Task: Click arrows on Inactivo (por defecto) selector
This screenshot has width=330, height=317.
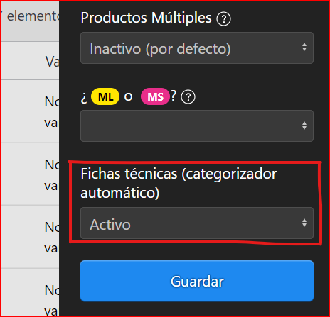Action: (x=304, y=47)
